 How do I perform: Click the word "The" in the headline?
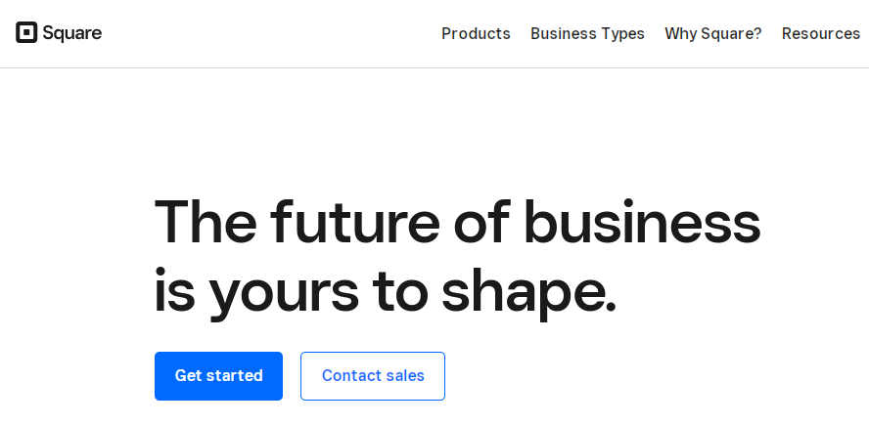pyautogui.click(x=204, y=221)
